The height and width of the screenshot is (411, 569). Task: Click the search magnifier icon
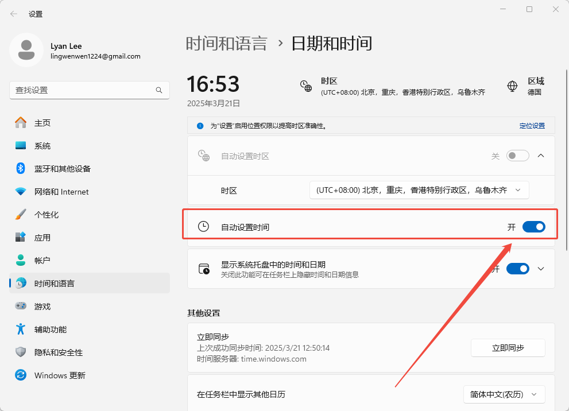(x=159, y=90)
